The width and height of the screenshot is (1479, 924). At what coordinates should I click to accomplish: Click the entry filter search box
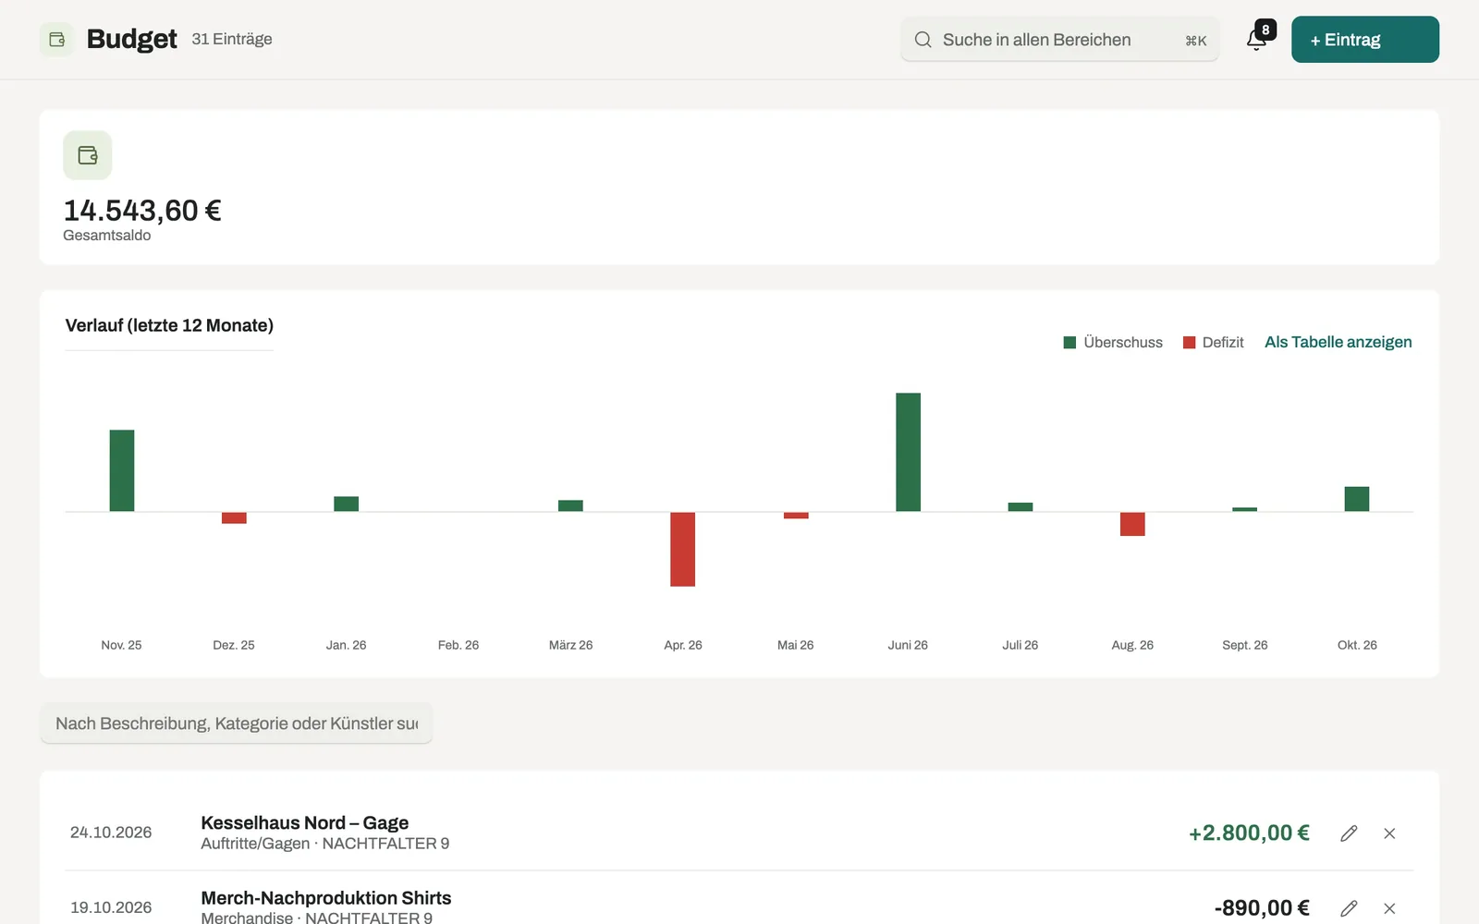point(237,723)
